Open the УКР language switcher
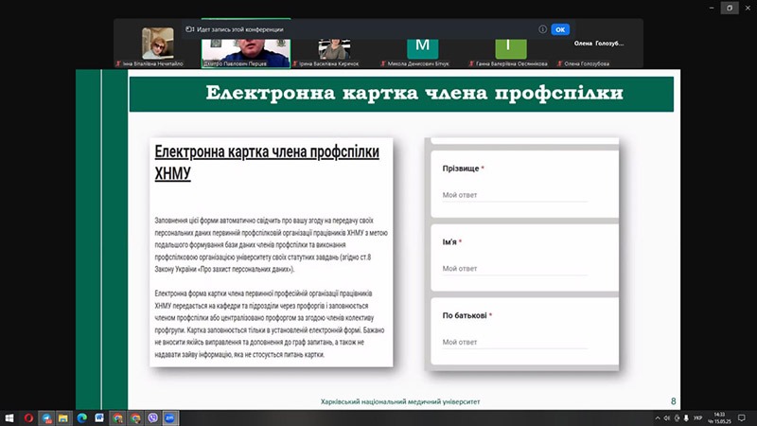 [697, 417]
